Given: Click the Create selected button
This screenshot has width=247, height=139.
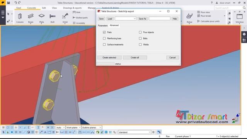Looking at the screenshot, I should [109, 58].
